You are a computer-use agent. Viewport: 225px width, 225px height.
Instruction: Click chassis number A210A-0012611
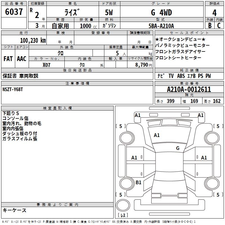(189, 89)
